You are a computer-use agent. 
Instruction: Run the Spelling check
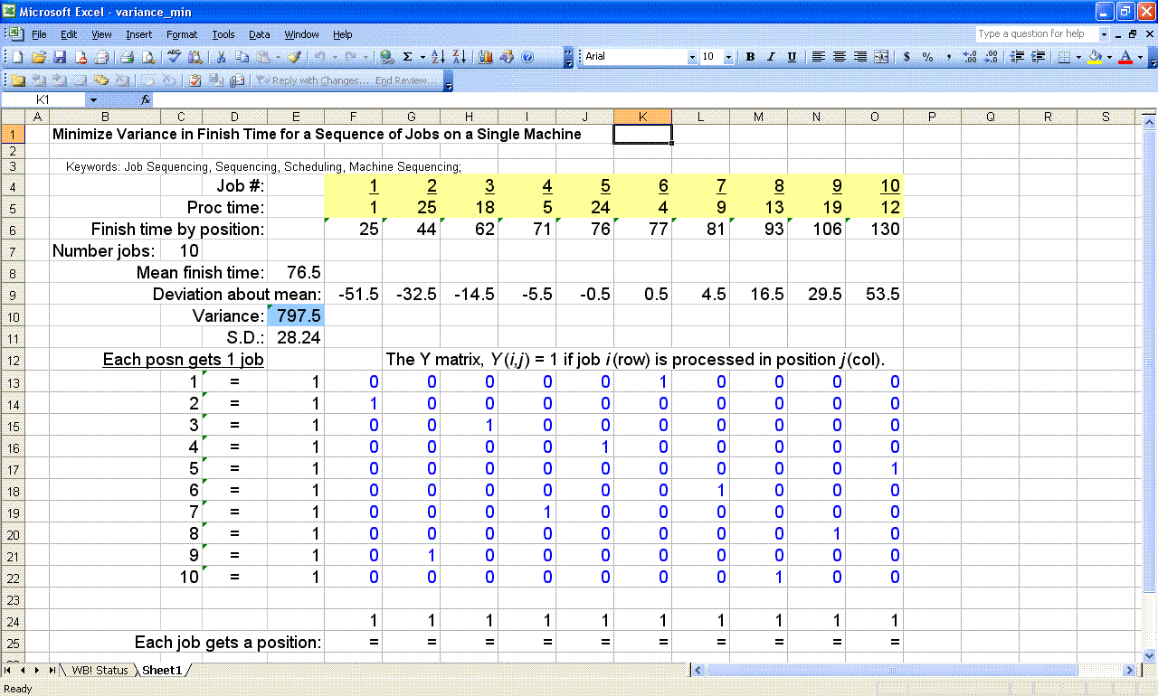pyautogui.click(x=175, y=57)
